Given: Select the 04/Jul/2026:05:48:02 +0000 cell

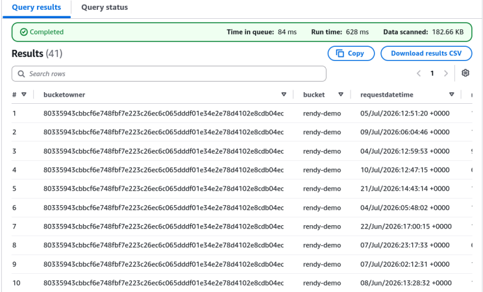Looking at the screenshot, I should click(404, 208).
